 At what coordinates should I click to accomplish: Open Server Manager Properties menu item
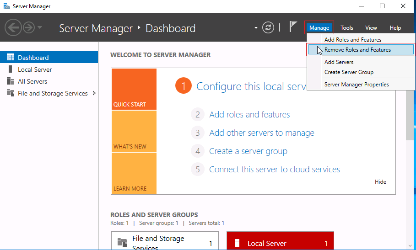357,85
